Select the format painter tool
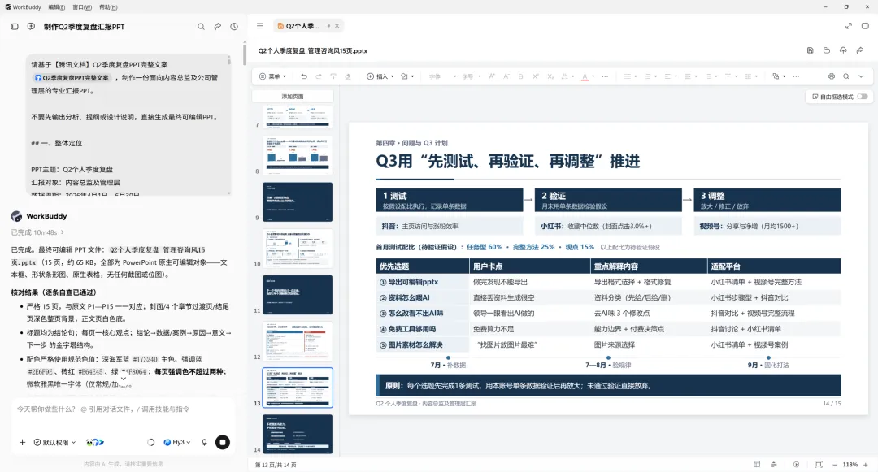Screen dimensions: 878x472 (x=333, y=76)
